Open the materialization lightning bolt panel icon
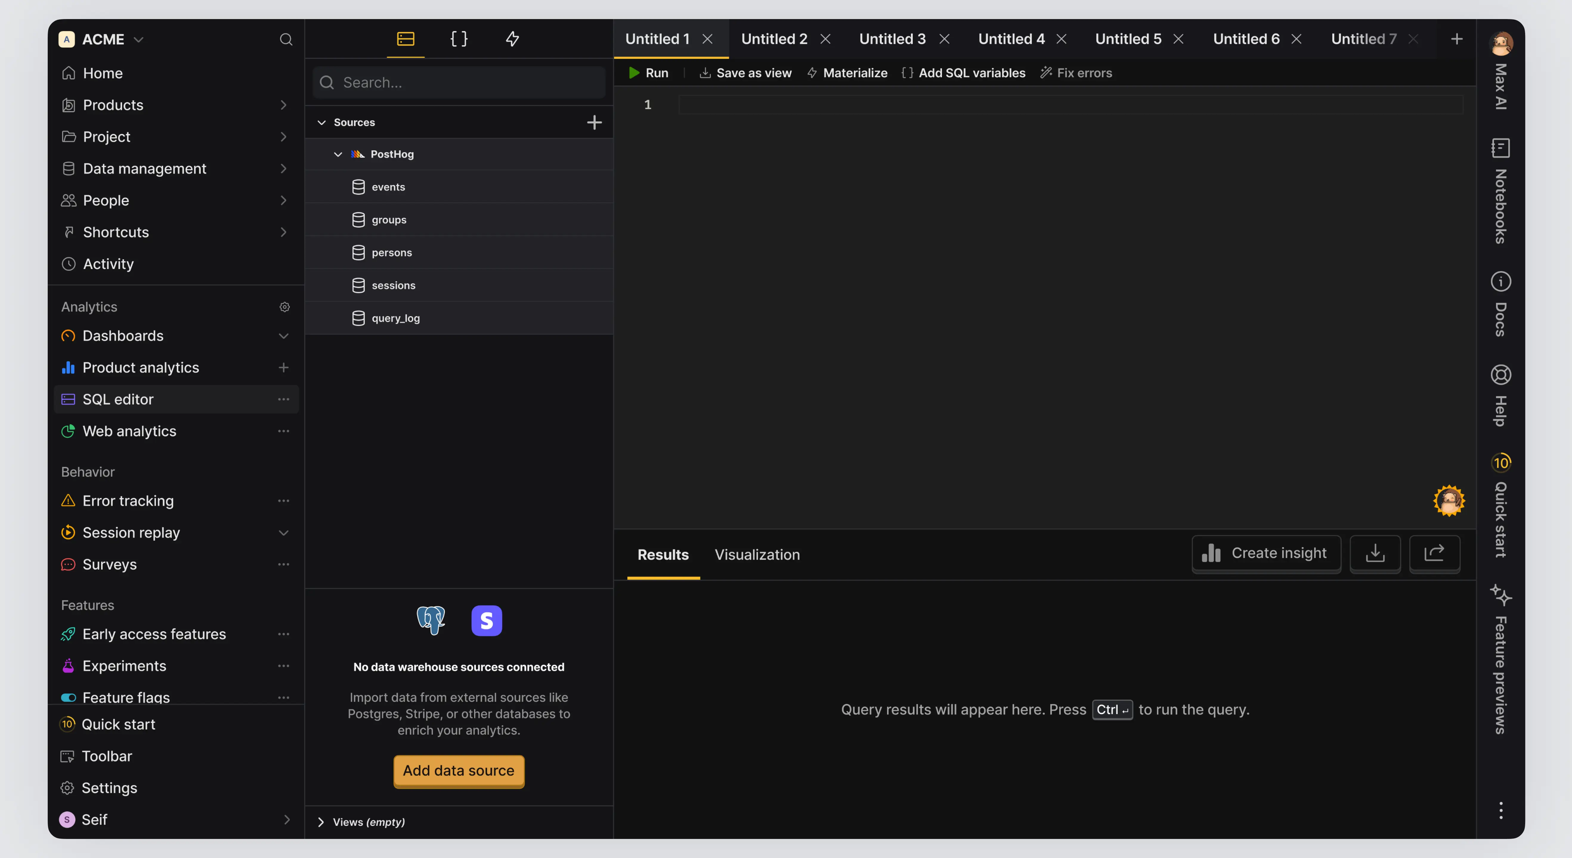This screenshot has width=1572, height=858. tap(512, 39)
